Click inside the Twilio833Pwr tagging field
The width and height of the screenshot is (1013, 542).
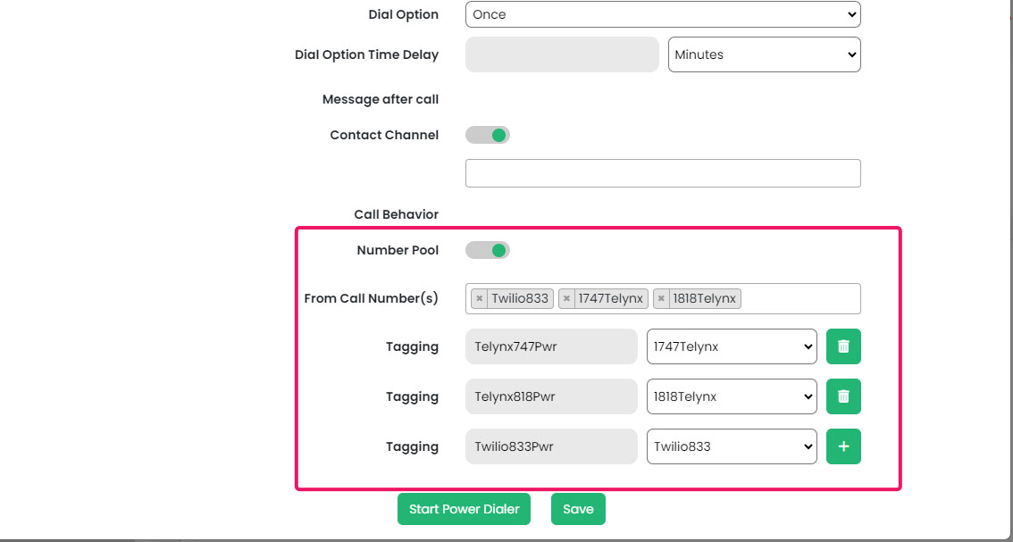(x=551, y=446)
